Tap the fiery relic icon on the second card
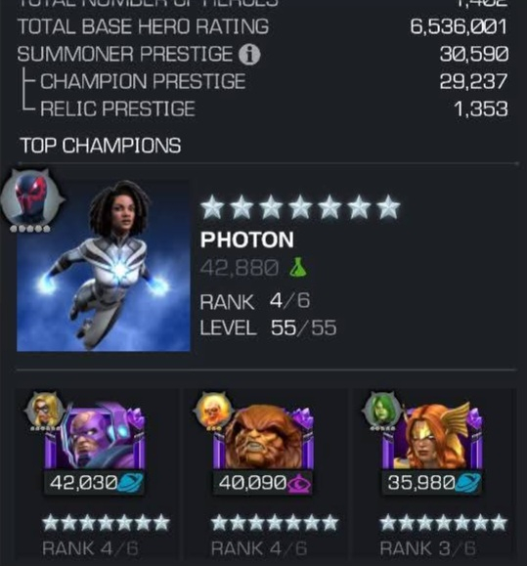This screenshot has width=527, height=566. [x=213, y=410]
